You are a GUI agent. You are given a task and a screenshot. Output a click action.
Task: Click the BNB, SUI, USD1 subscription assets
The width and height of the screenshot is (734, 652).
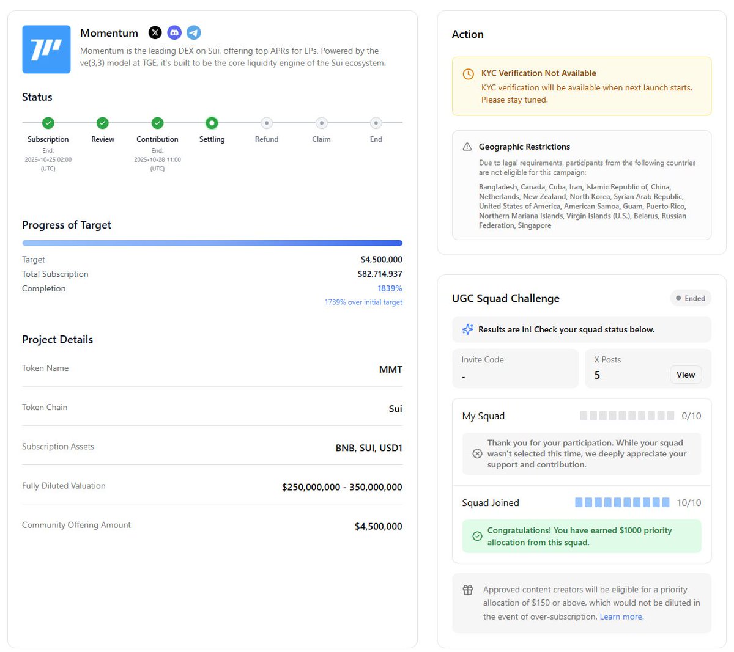369,448
